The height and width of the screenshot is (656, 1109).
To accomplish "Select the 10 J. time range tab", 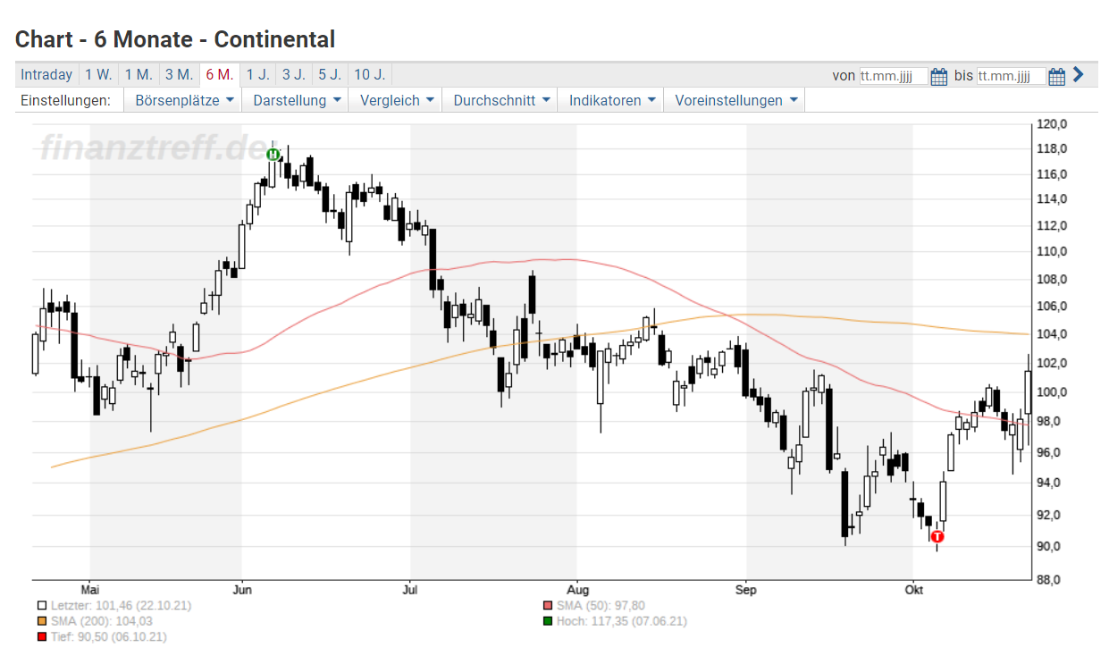I will [369, 74].
